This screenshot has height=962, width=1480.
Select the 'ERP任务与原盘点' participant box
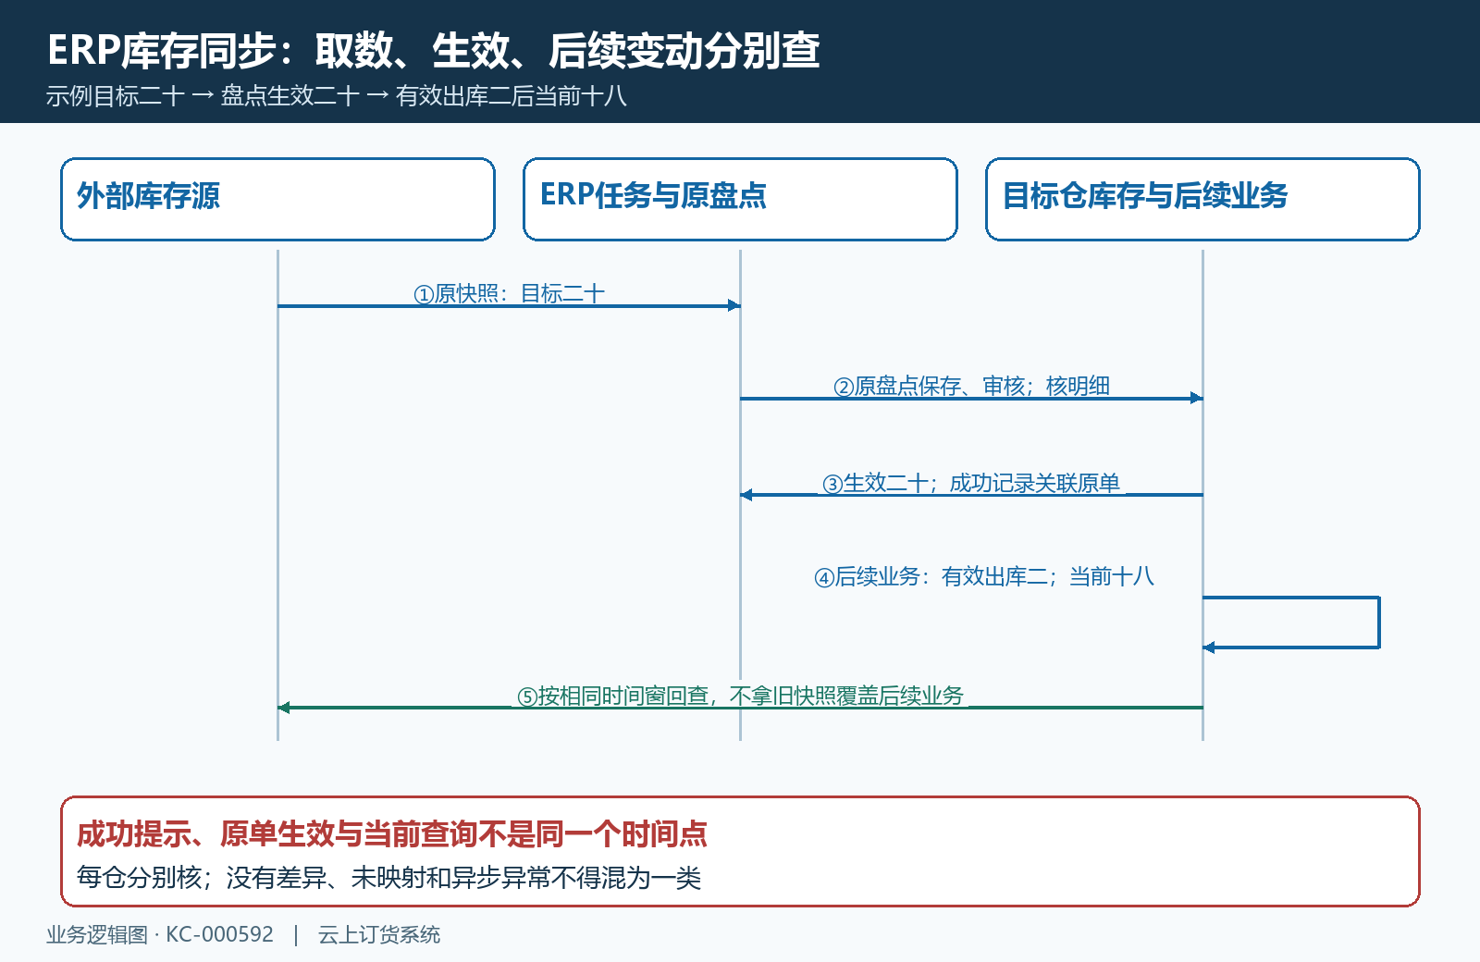point(740,199)
